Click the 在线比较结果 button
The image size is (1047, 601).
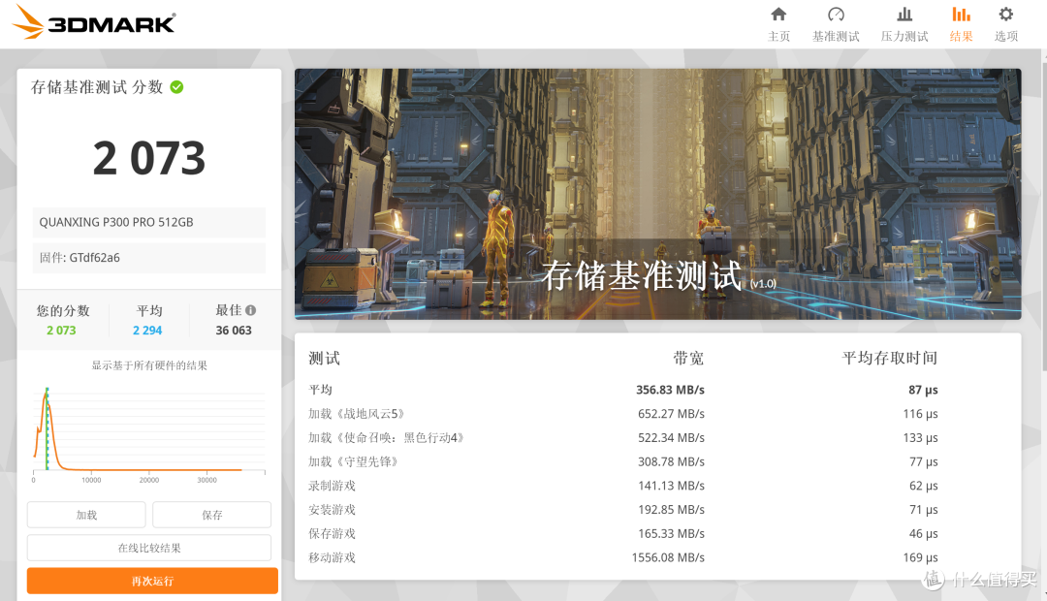149,548
